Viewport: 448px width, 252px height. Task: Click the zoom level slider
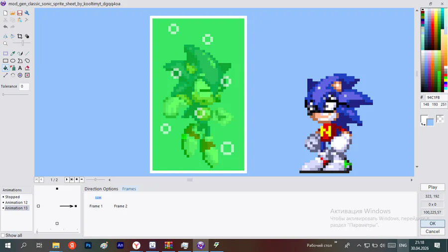(21, 43)
